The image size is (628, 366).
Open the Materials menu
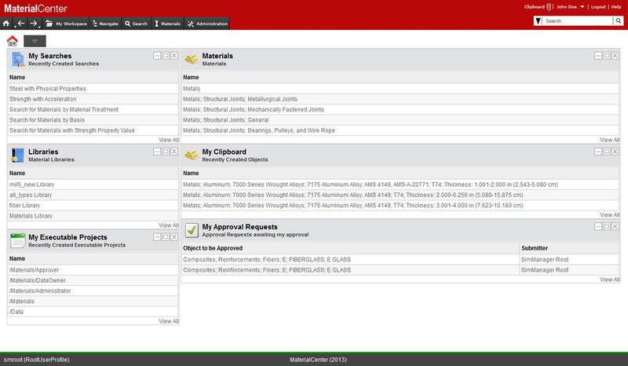167,24
